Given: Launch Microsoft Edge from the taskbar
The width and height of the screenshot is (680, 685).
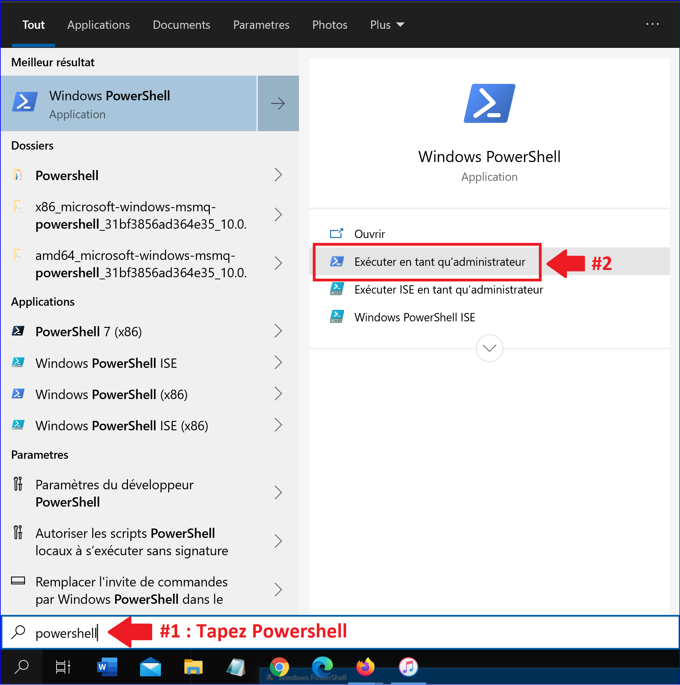Looking at the screenshot, I should (322, 667).
